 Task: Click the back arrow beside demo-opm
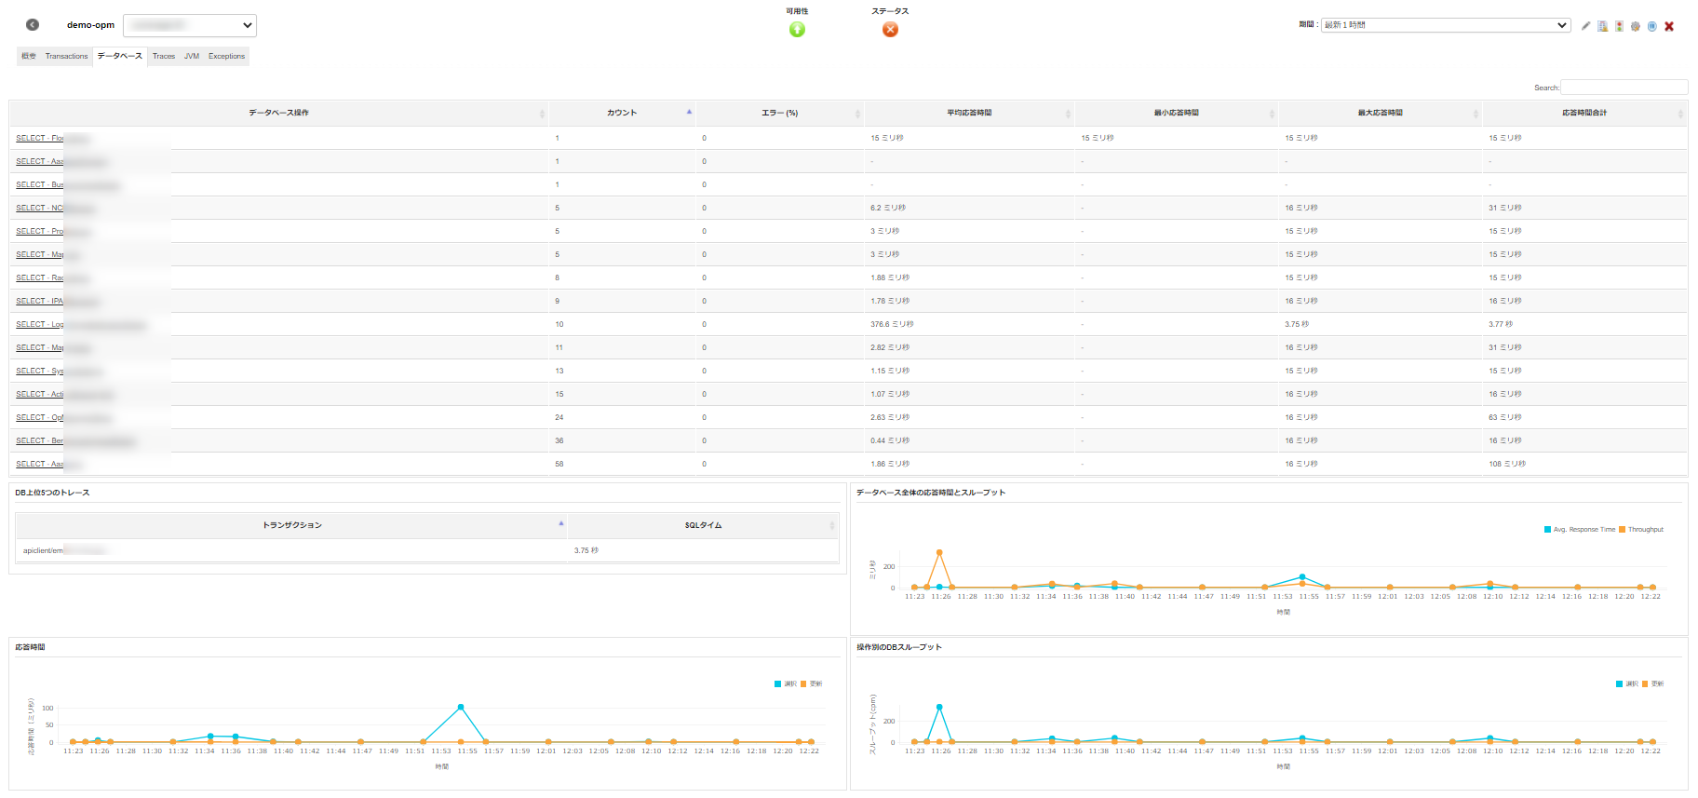pos(33,25)
